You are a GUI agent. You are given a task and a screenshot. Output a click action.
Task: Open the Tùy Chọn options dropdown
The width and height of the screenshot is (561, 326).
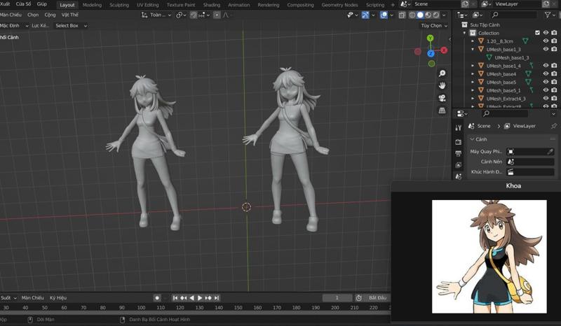click(x=435, y=26)
